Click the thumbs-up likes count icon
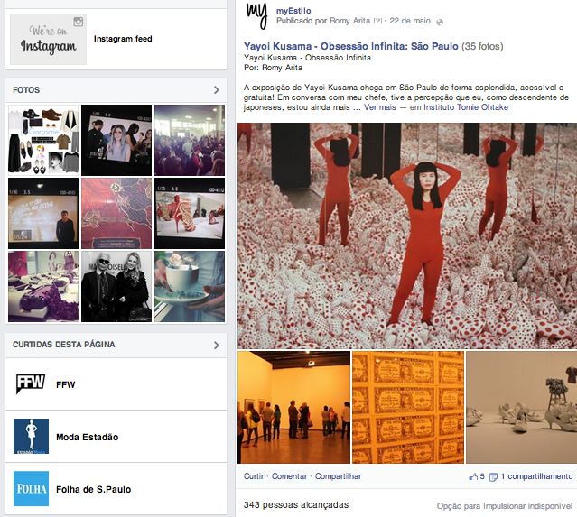 coord(473,476)
